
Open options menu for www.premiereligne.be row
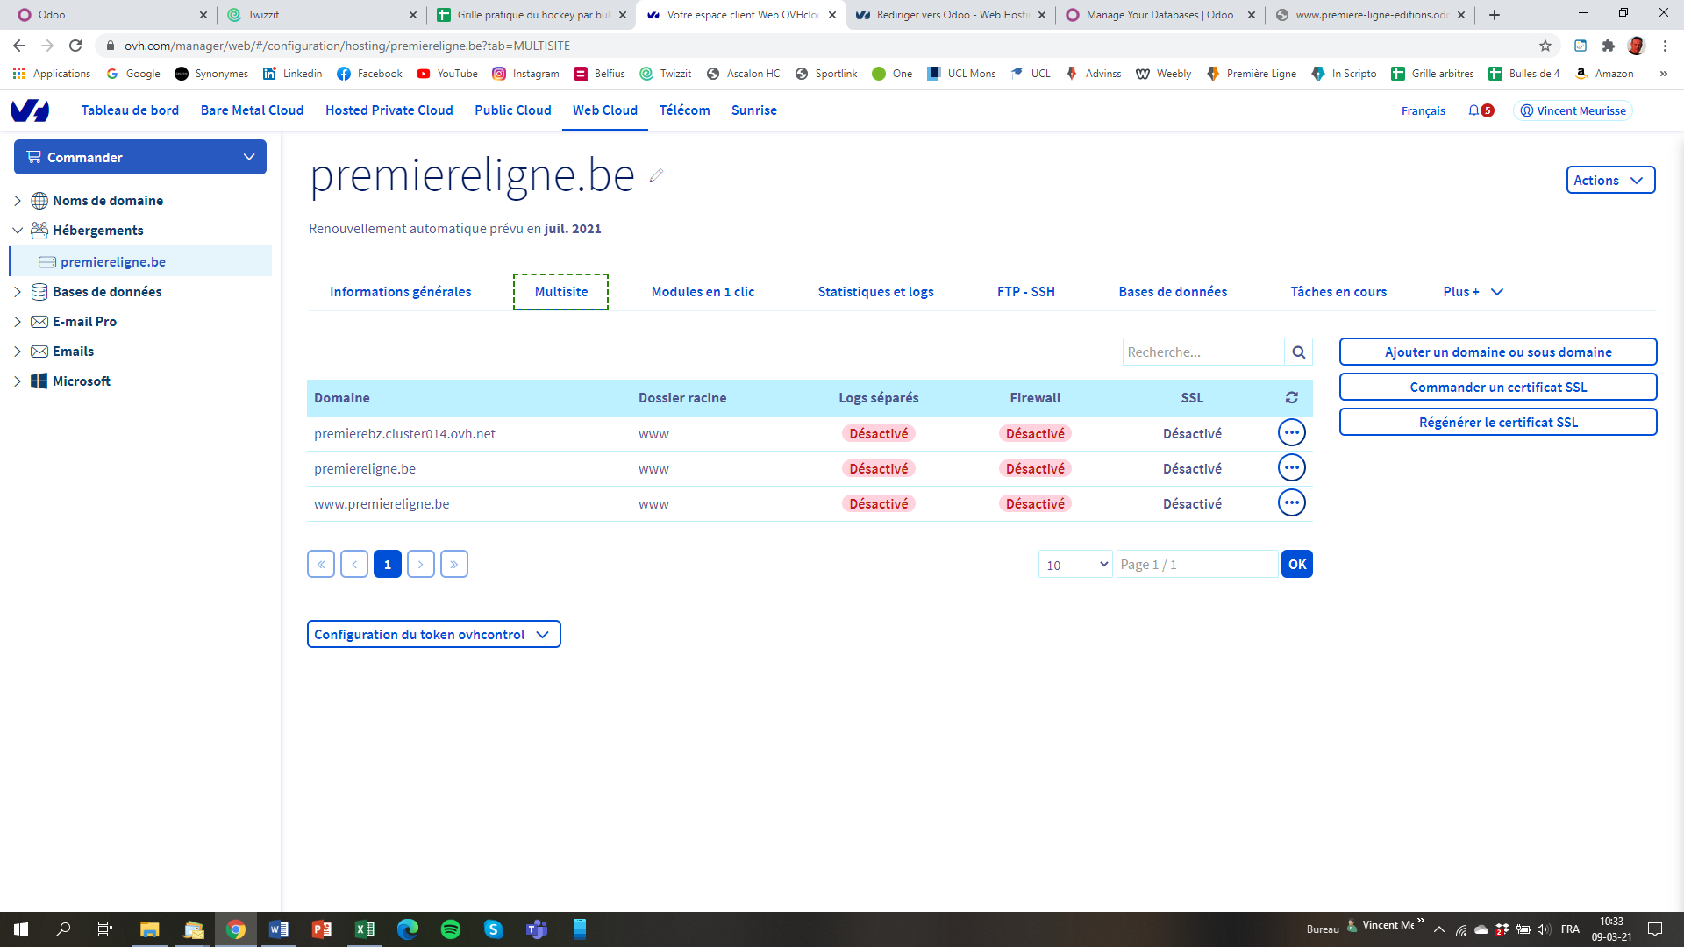pyautogui.click(x=1291, y=503)
